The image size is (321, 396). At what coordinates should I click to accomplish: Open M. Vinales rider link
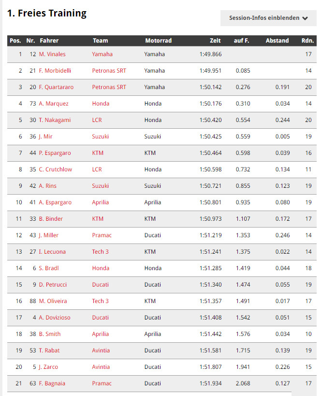(x=52, y=54)
